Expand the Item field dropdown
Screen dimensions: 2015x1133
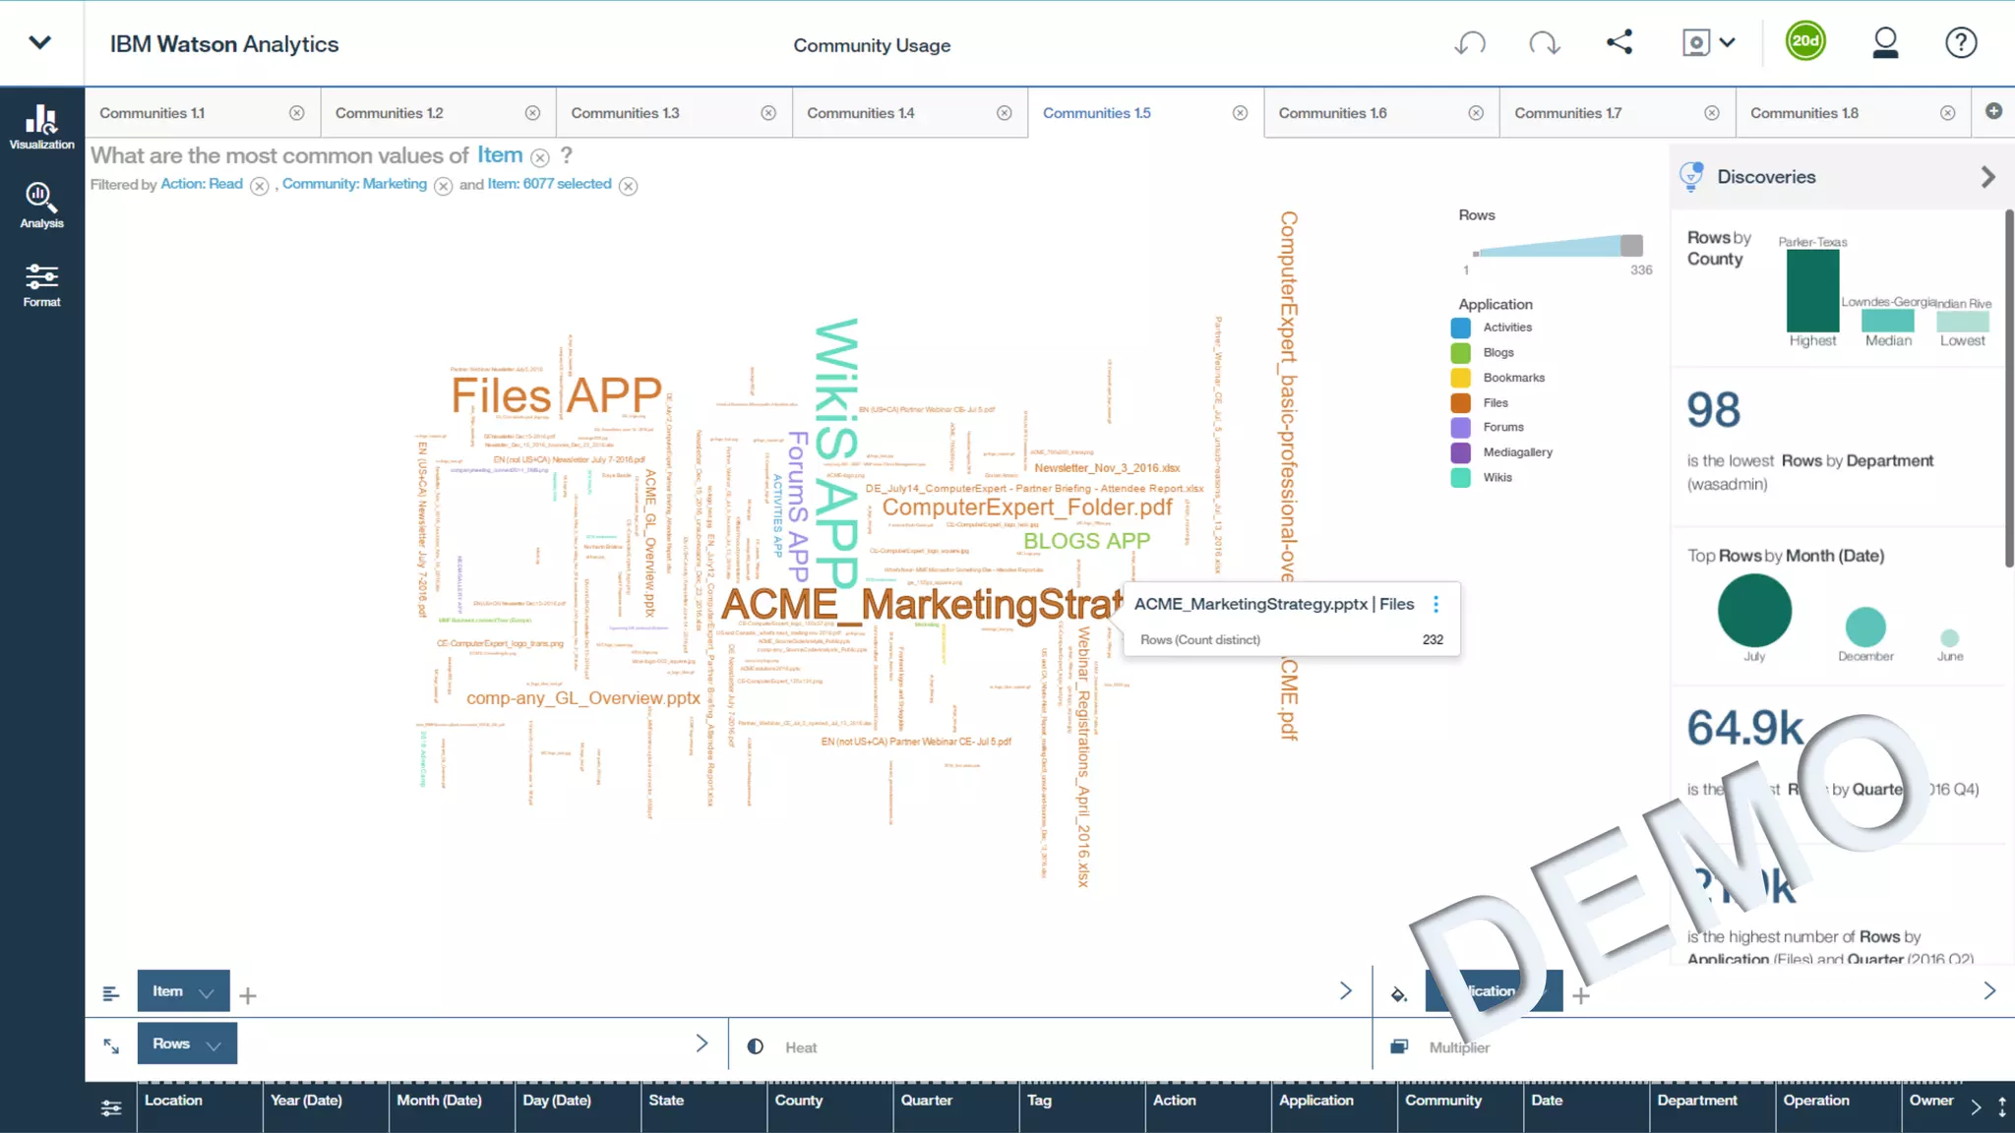(x=206, y=992)
